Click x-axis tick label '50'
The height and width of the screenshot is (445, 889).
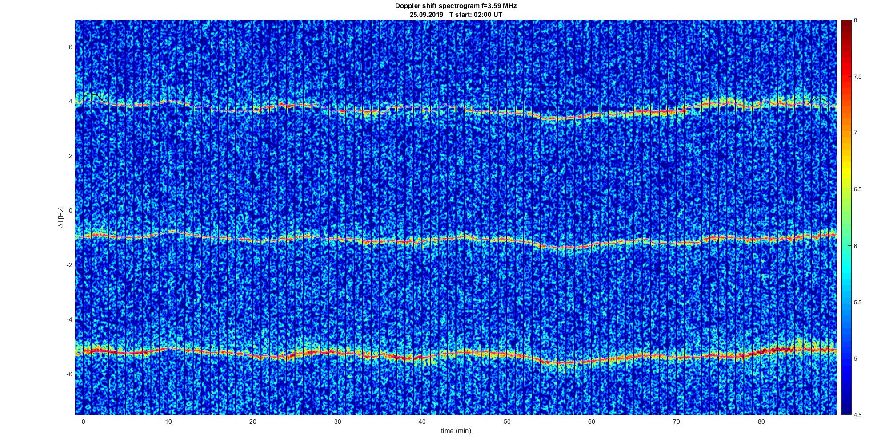[507, 421]
